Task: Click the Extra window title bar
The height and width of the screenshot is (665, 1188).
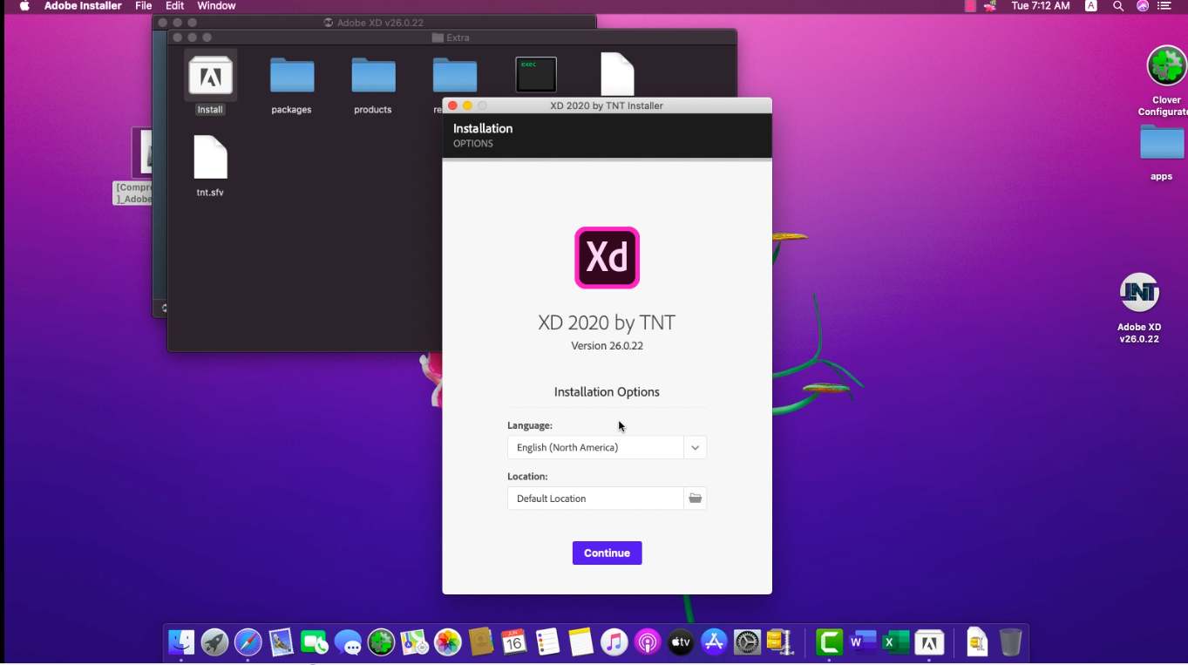Action: coord(451,37)
